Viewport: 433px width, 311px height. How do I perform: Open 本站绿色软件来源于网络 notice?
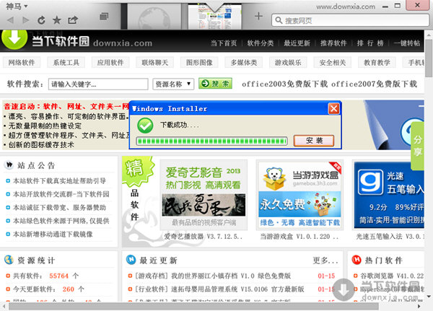coord(61,221)
